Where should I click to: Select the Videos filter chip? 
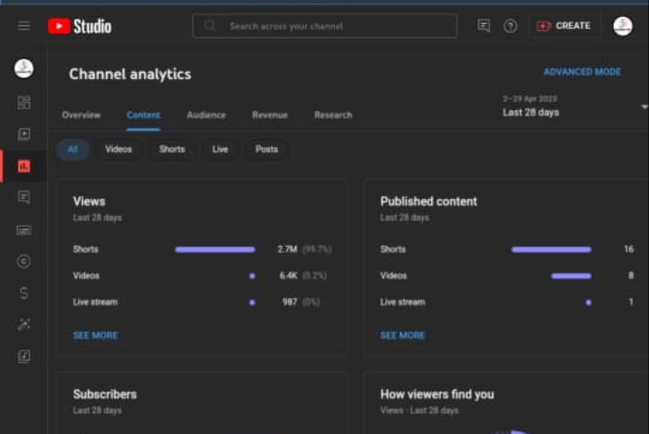click(118, 149)
